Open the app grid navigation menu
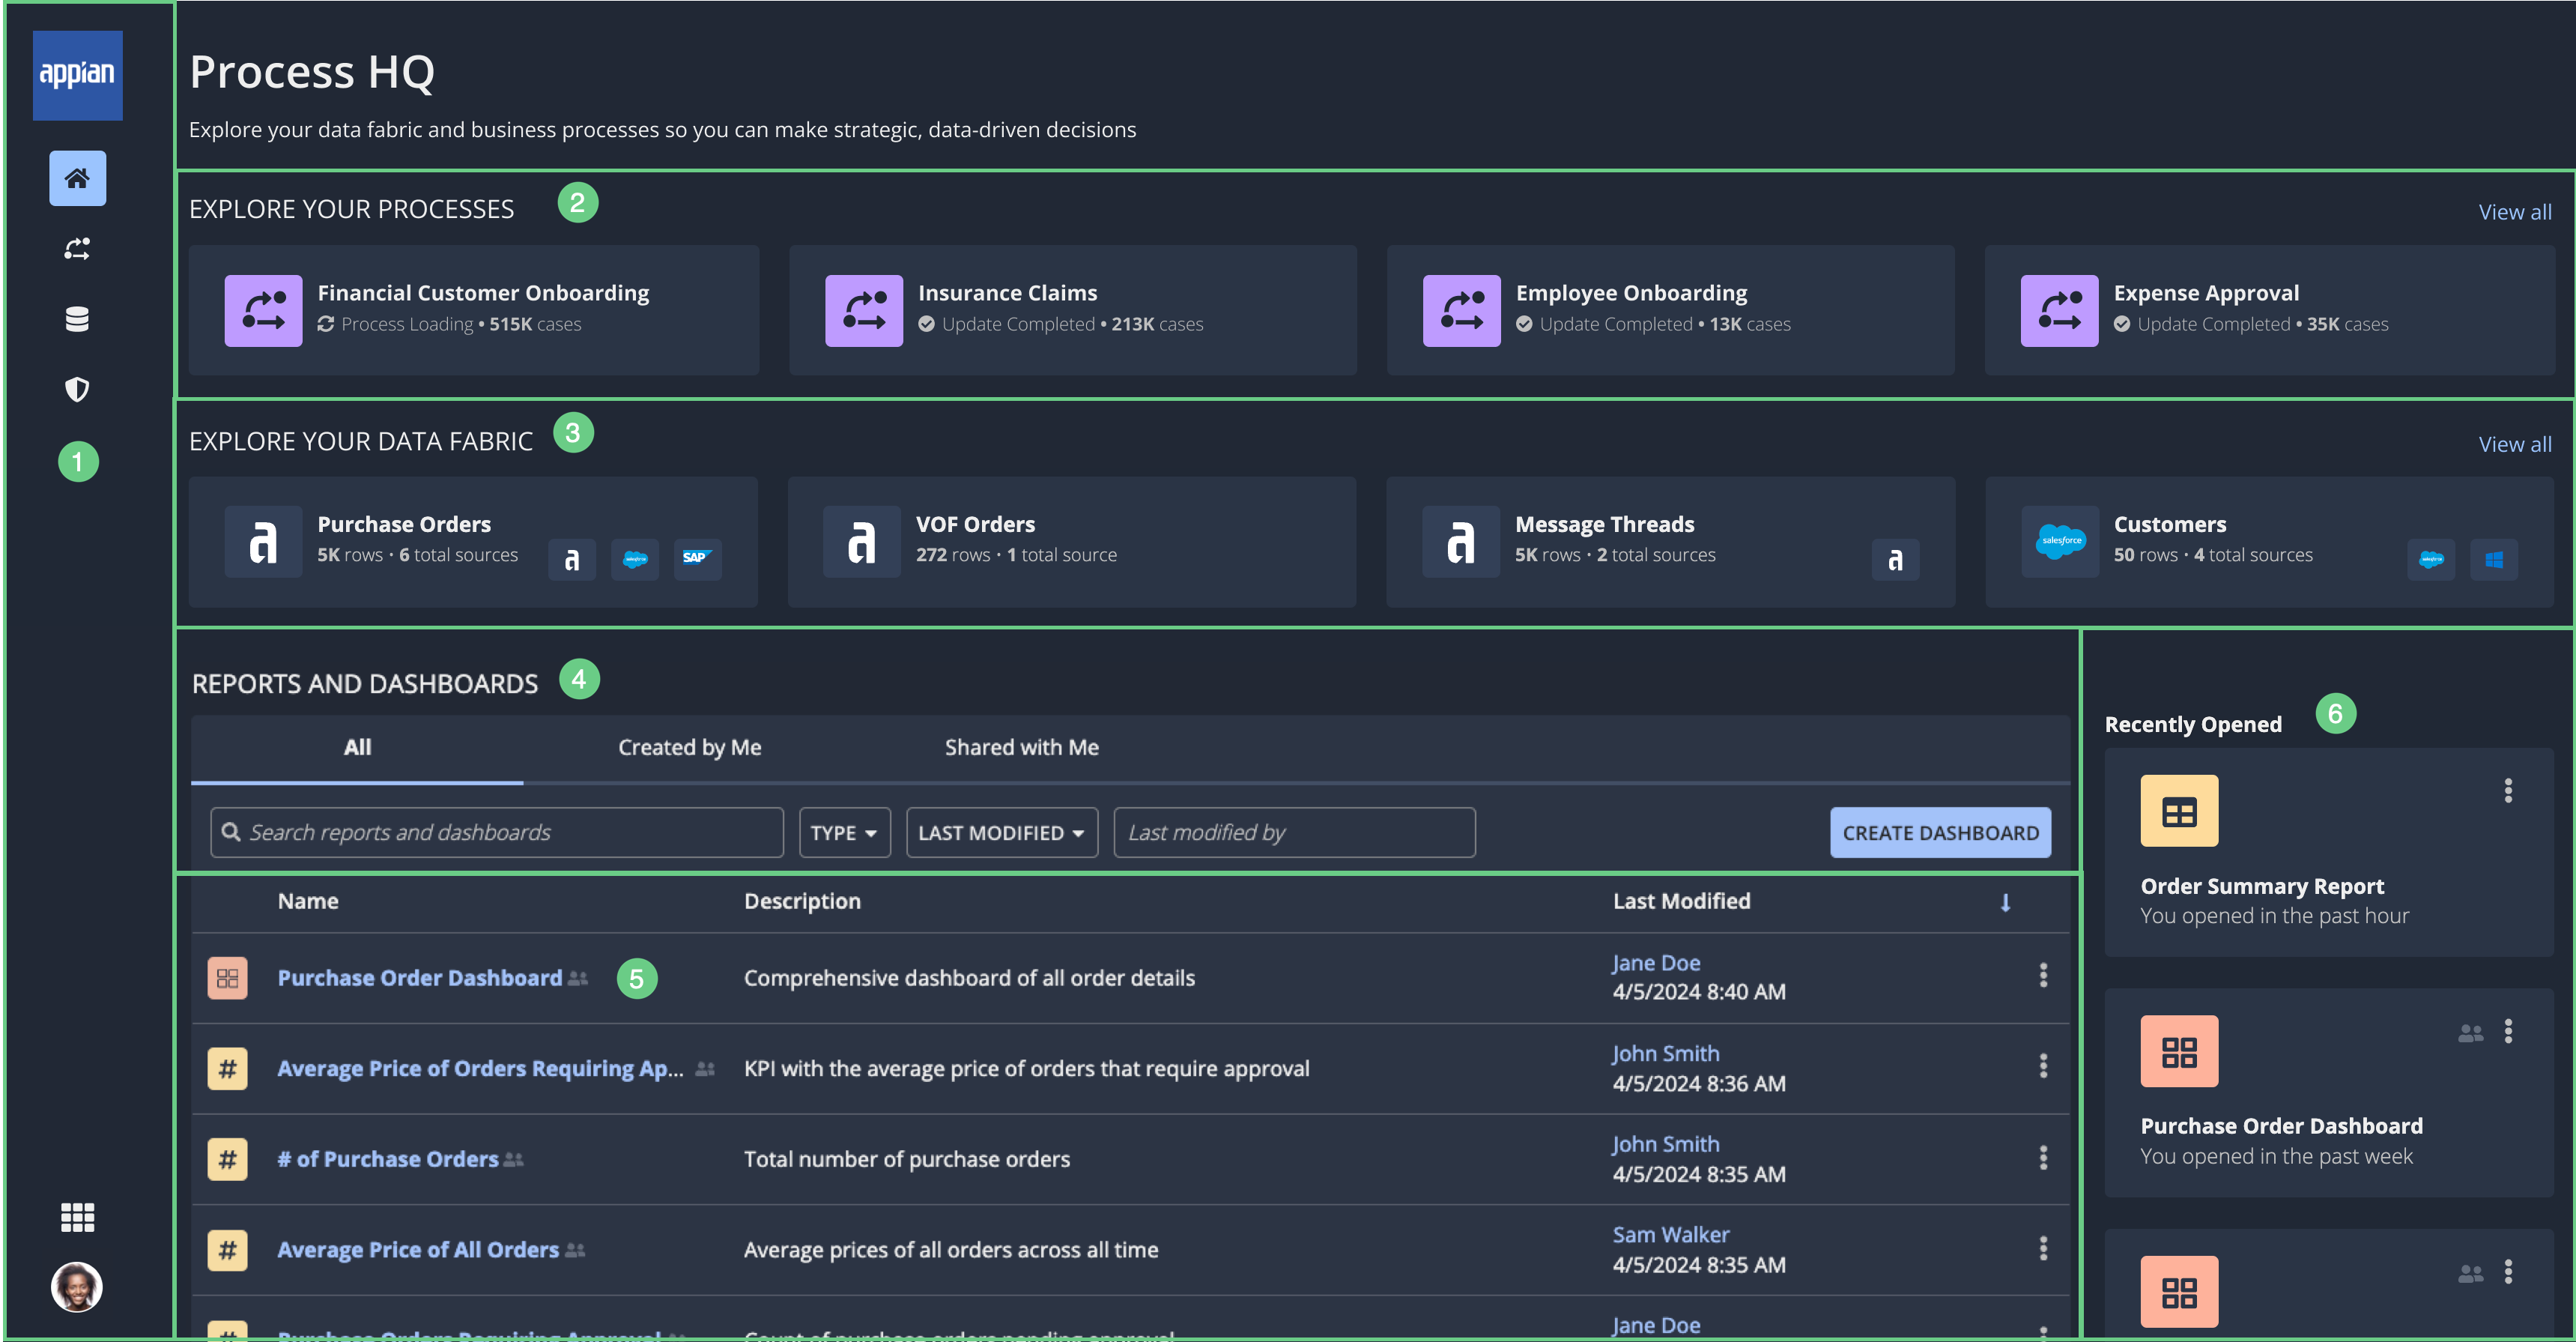This screenshot has width=2576, height=1342. coord(77,1217)
